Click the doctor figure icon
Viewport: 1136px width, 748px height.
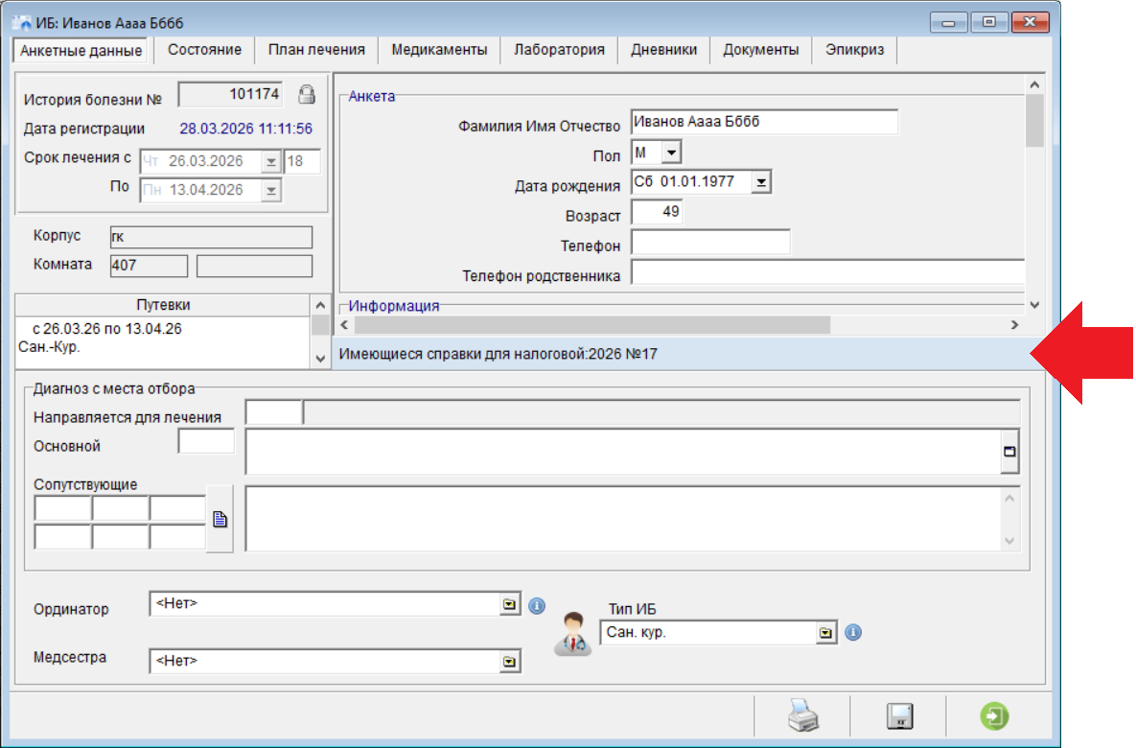(573, 634)
